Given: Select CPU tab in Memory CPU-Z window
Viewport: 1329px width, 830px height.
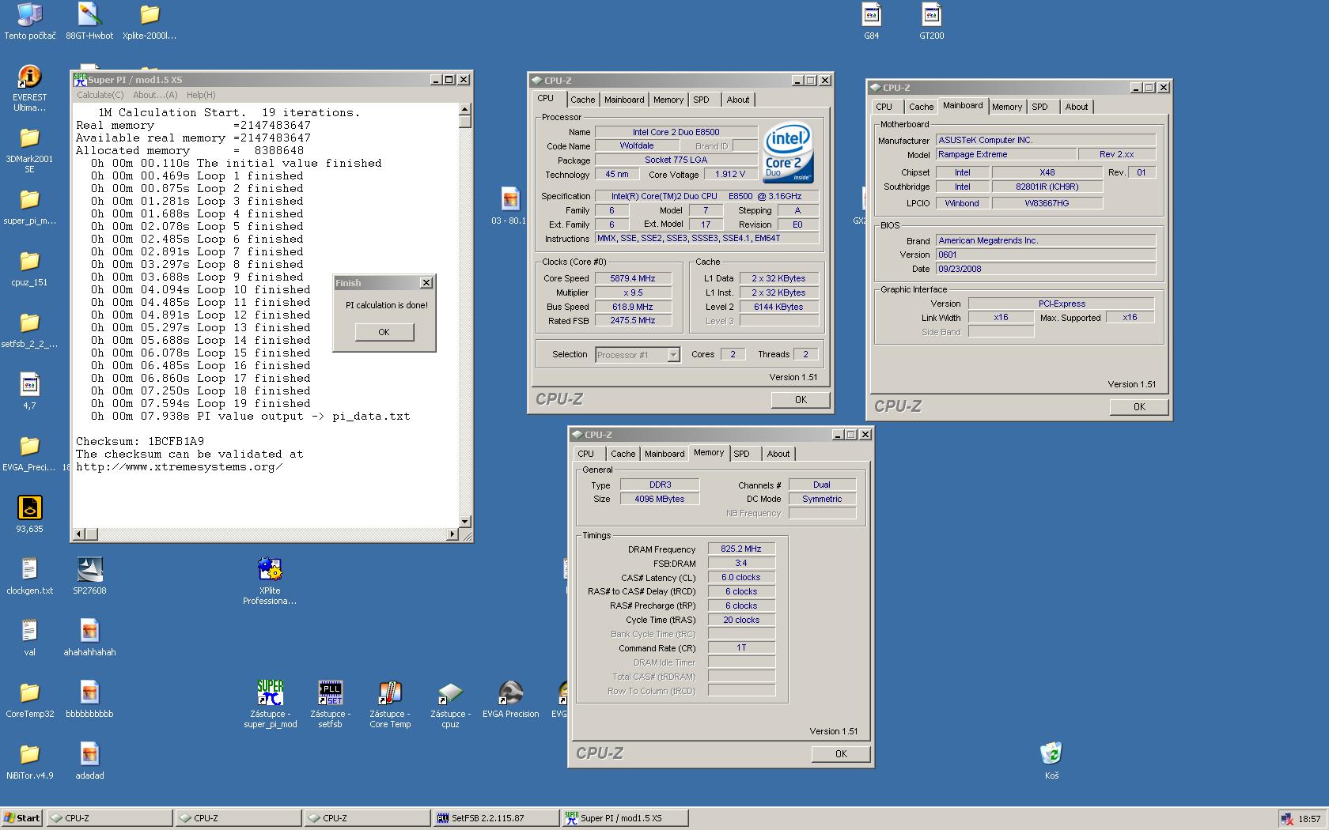Looking at the screenshot, I should tap(585, 454).
